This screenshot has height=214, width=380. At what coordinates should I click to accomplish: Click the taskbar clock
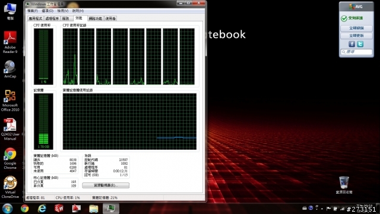[364, 208]
